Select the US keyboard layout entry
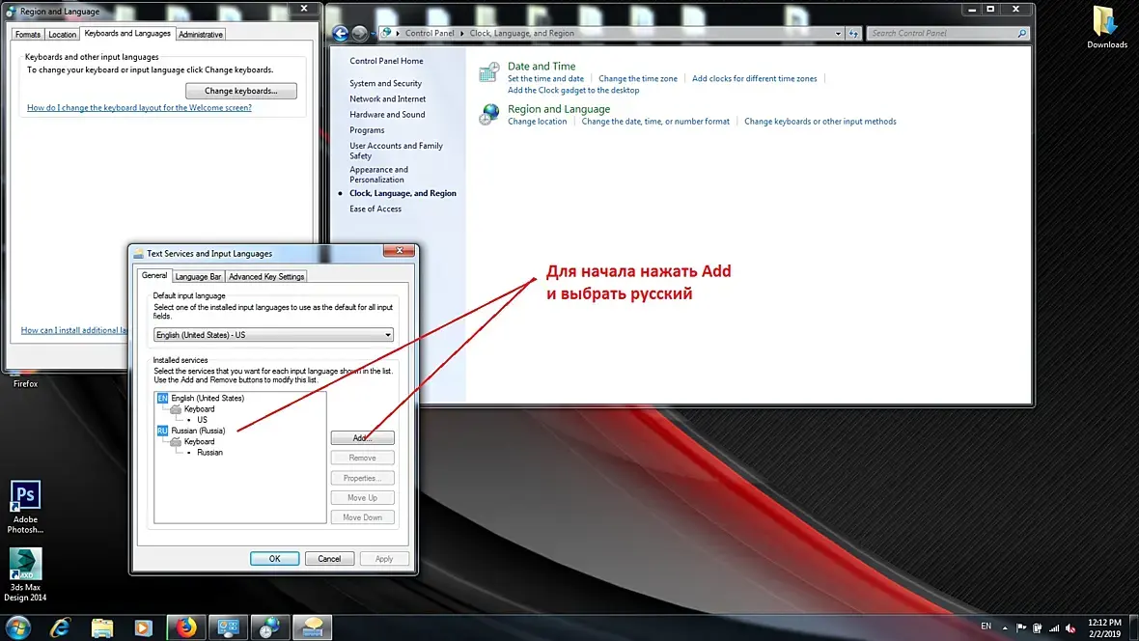The image size is (1139, 641). click(202, 420)
